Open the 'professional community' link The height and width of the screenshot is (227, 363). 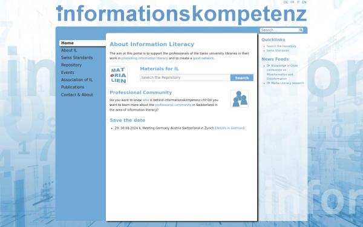click(173, 105)
